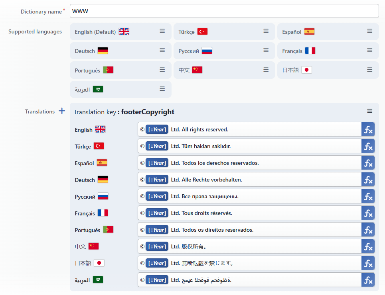Select the Year token in Español translation
The width and height of the screenshot is (385, 295).
click(157, 163)
